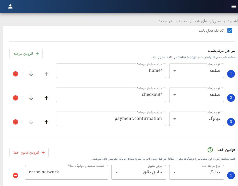The image size is (238, 186).
Task: Click مراحل مرتب‌شده heading
Action: point(221,51)
